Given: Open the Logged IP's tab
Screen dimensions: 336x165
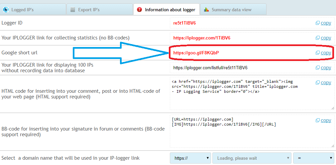Looking at the screenshot, I should [x=33, y=10].
